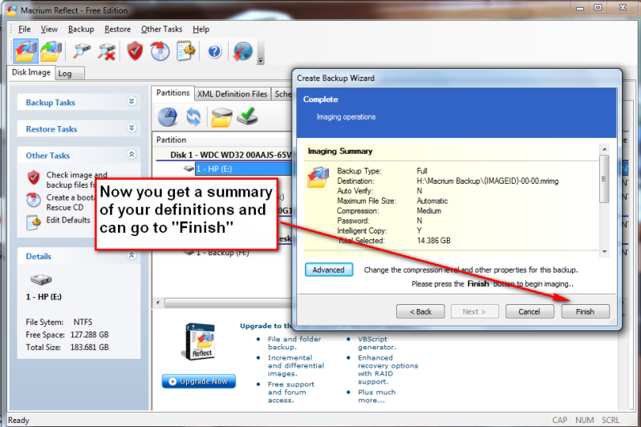Click the drive with folder icon in Partitions tab

[221, 117]
